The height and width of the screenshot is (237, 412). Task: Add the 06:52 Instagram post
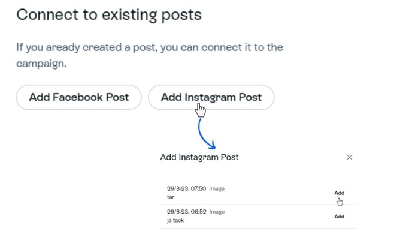tap(339, 217)
